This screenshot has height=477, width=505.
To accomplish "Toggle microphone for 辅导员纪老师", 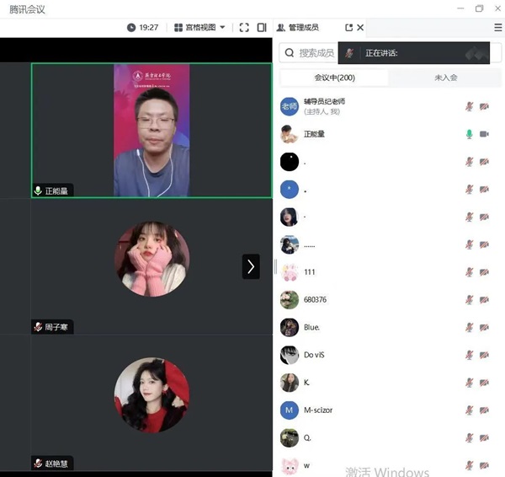I will click(x=470, y=106).
